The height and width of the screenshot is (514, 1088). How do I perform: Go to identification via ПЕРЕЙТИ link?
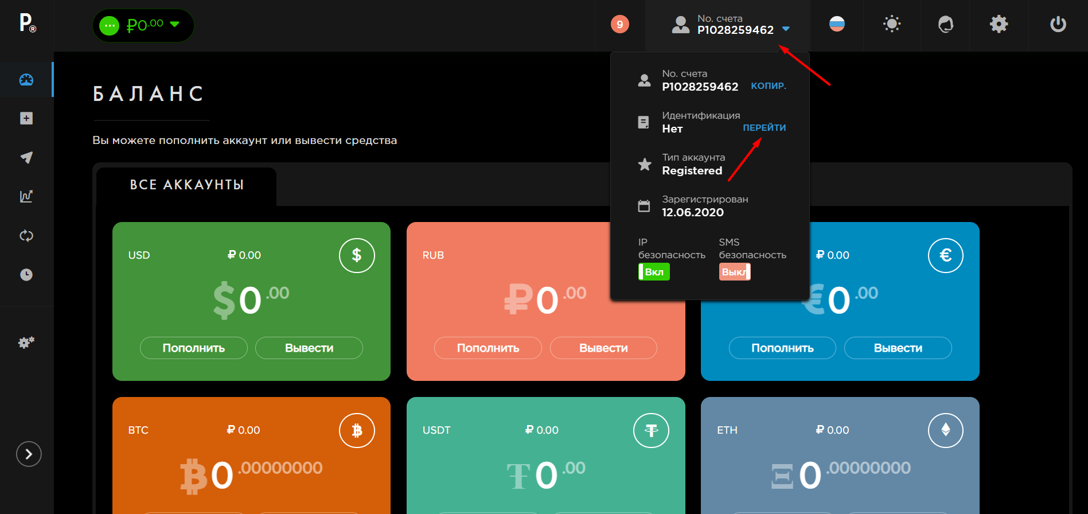point(765,128)
